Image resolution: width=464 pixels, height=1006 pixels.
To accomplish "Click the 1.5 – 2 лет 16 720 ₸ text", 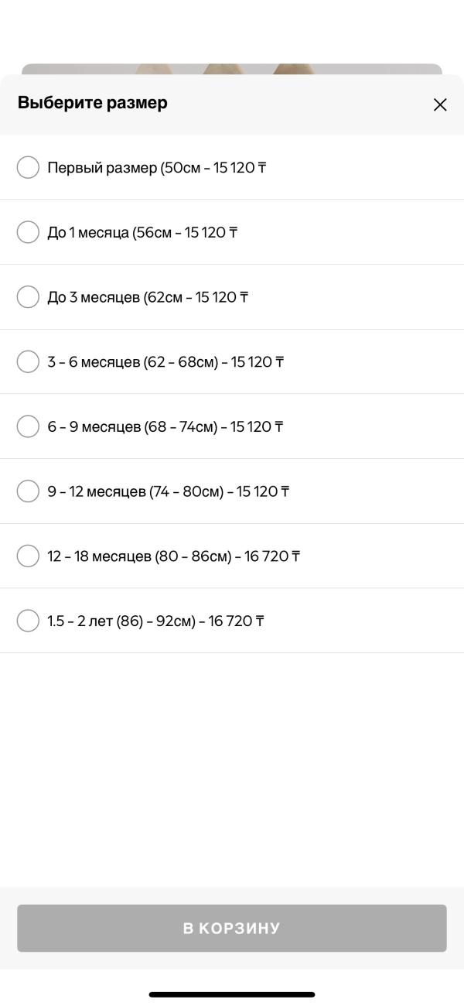I will (x=155, y=621).
